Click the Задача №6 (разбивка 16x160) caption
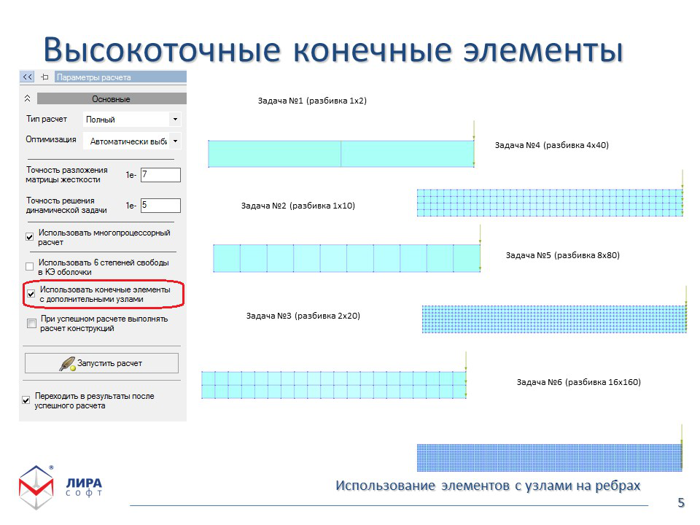The width and height of the screenshot is (700, 525). pyautogui.click(x=578, y=381)
